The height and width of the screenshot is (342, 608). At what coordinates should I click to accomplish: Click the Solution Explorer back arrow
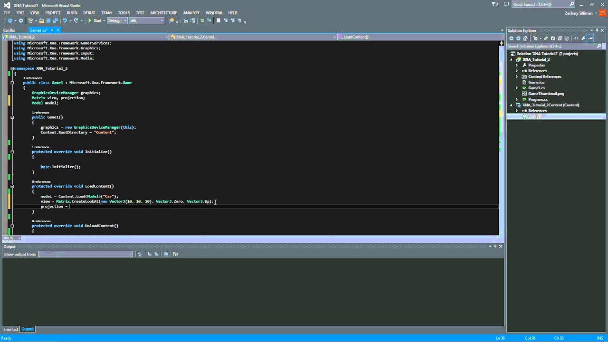tap(512, 38)
